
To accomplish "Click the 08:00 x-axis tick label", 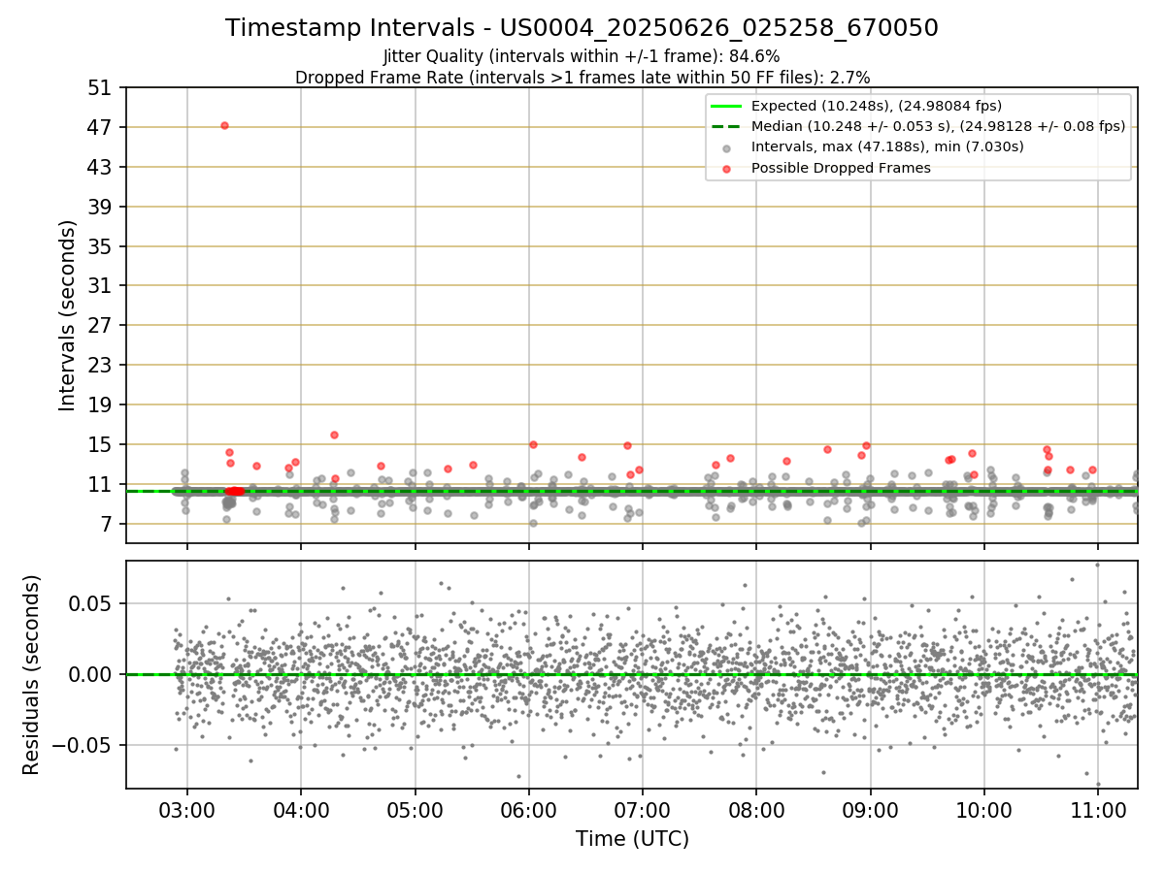I will 756,809.
